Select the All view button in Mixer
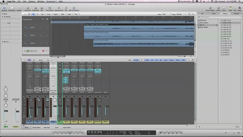The image size is (243, 137). 142,60
